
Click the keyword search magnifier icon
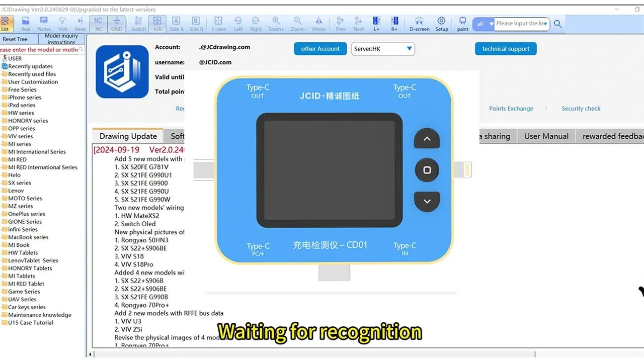[557, 24]
